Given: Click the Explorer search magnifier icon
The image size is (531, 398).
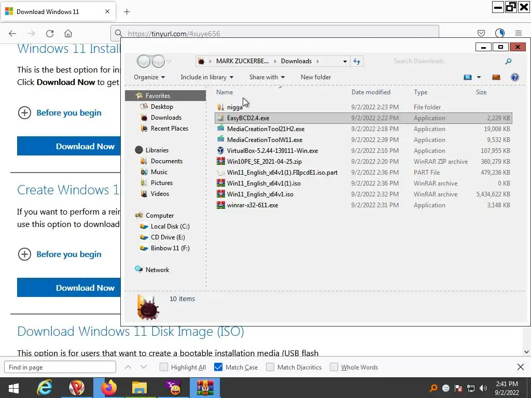Looking at the screenshot, I should click(508, 61).
